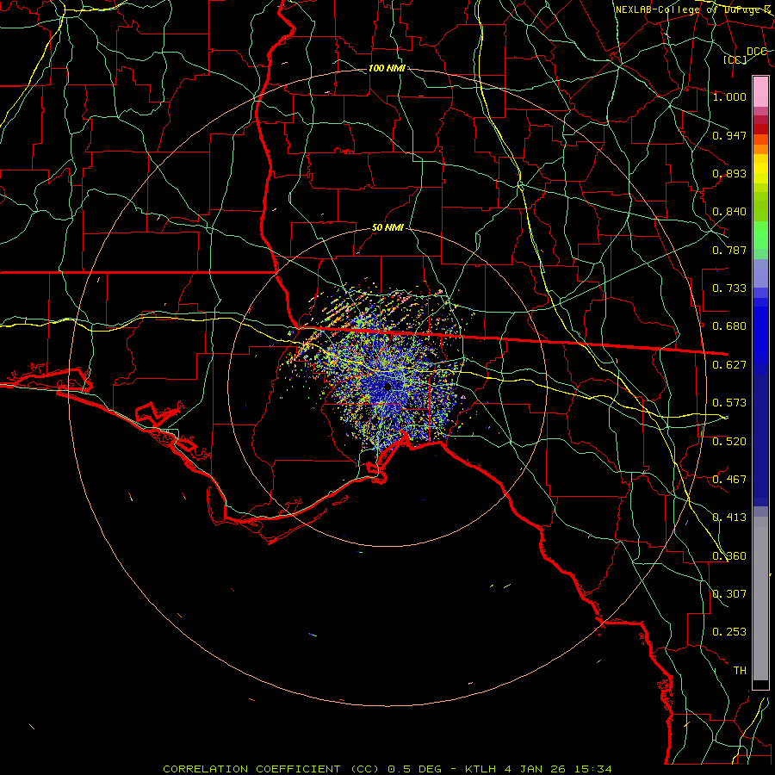Select the 0.947 scale label
Image resolution: width=775 pixels, height=775 pixels.
729,135
